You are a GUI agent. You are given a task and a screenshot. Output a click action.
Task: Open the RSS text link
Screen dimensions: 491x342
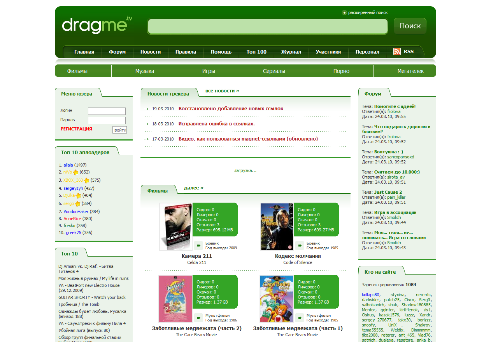coord(409,51)
